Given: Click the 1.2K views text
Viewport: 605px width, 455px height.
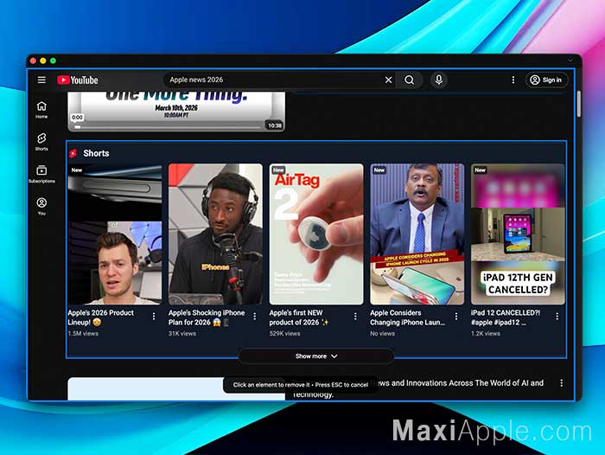Looking at the screenshot, I should coord(486,333).
